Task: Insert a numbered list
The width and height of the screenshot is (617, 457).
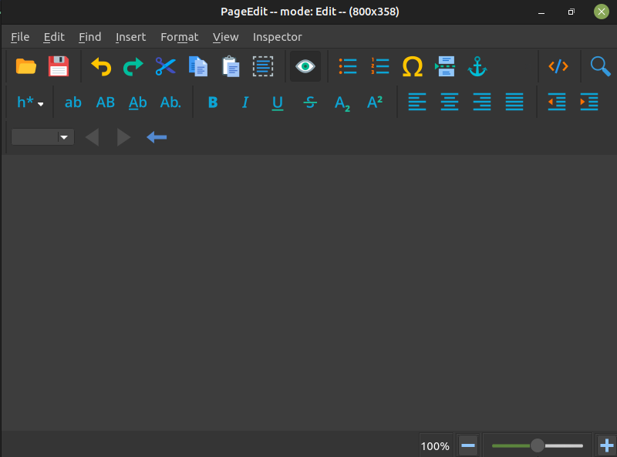Action: (380, 66)
